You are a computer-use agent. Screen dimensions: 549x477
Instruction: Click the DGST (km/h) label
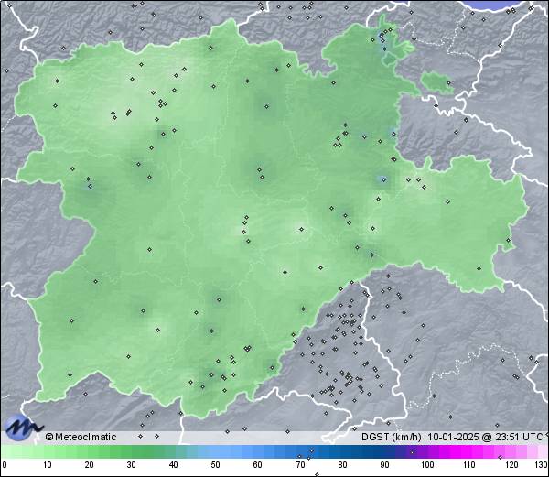[391, 437]
